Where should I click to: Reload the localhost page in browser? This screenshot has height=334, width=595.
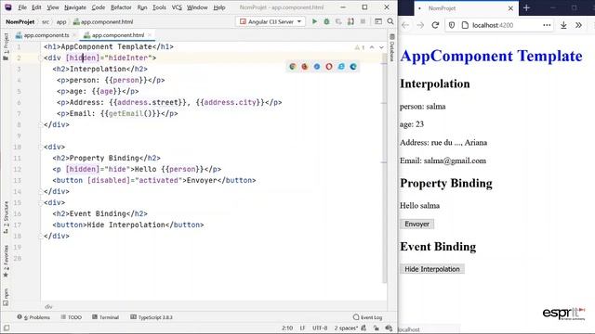(435, 25)
